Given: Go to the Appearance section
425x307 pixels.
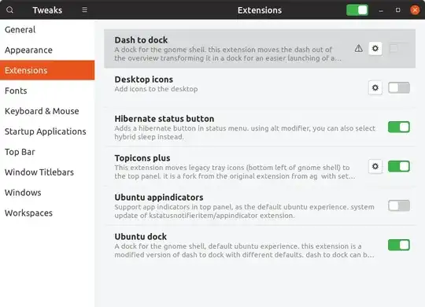Looking at the screenshot, I should click(47, 50).
